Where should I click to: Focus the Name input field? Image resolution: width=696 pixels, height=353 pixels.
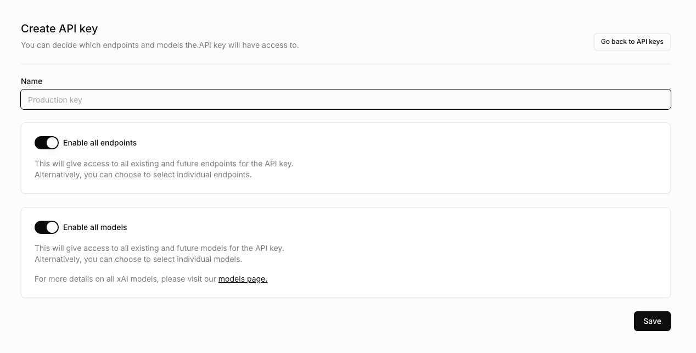(x=346, y=99)
